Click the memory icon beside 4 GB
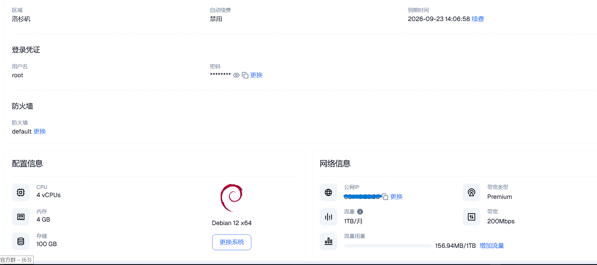The height and width of the screenshot is (265, 597). click(21, 217)
